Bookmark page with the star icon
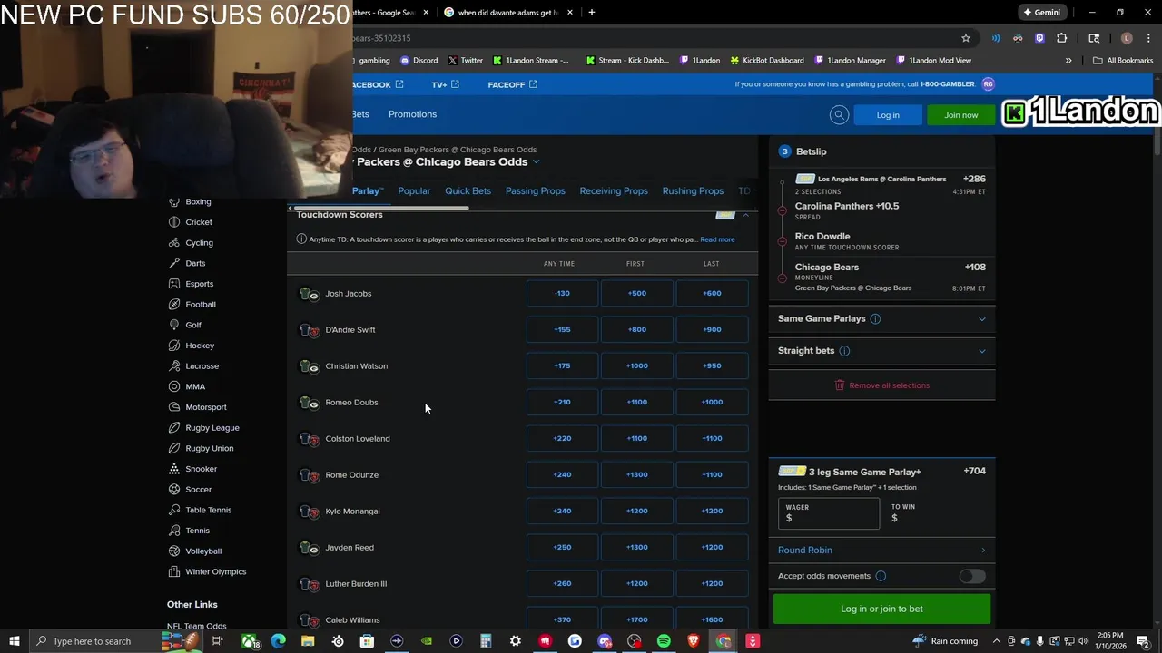This screenshot has width=1162, height=653. 966,38
